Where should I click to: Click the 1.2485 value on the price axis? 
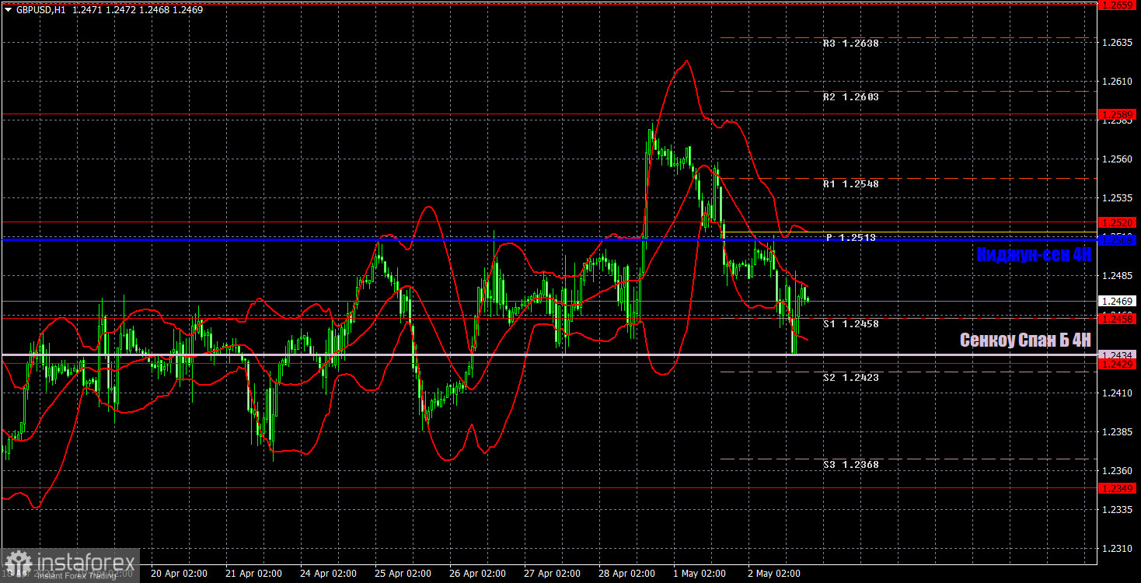point(1118,276)
